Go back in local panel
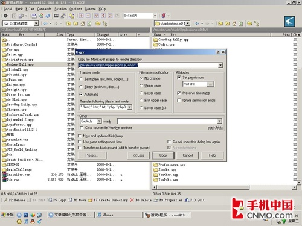302x226 pixels. 45,24
